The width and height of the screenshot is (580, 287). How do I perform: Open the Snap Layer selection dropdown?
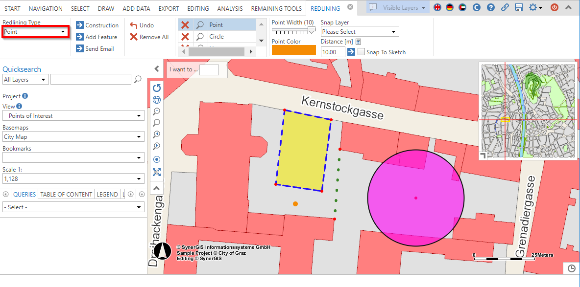tap(360, 31)
